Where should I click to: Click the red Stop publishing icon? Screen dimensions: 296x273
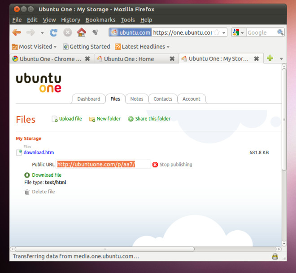pos(155,165)
